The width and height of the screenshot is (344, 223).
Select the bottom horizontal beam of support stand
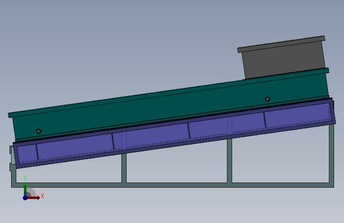(173, 185)
